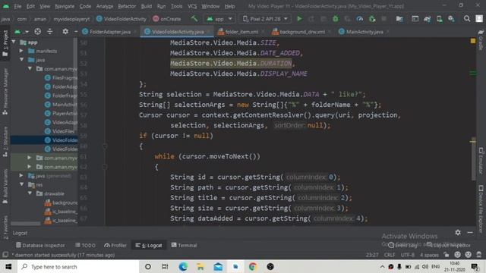Viewport: 486px width, 273px height.
Task: Click the VideoFolderActivity breadcrumb
Action: [x=121, y=19]
